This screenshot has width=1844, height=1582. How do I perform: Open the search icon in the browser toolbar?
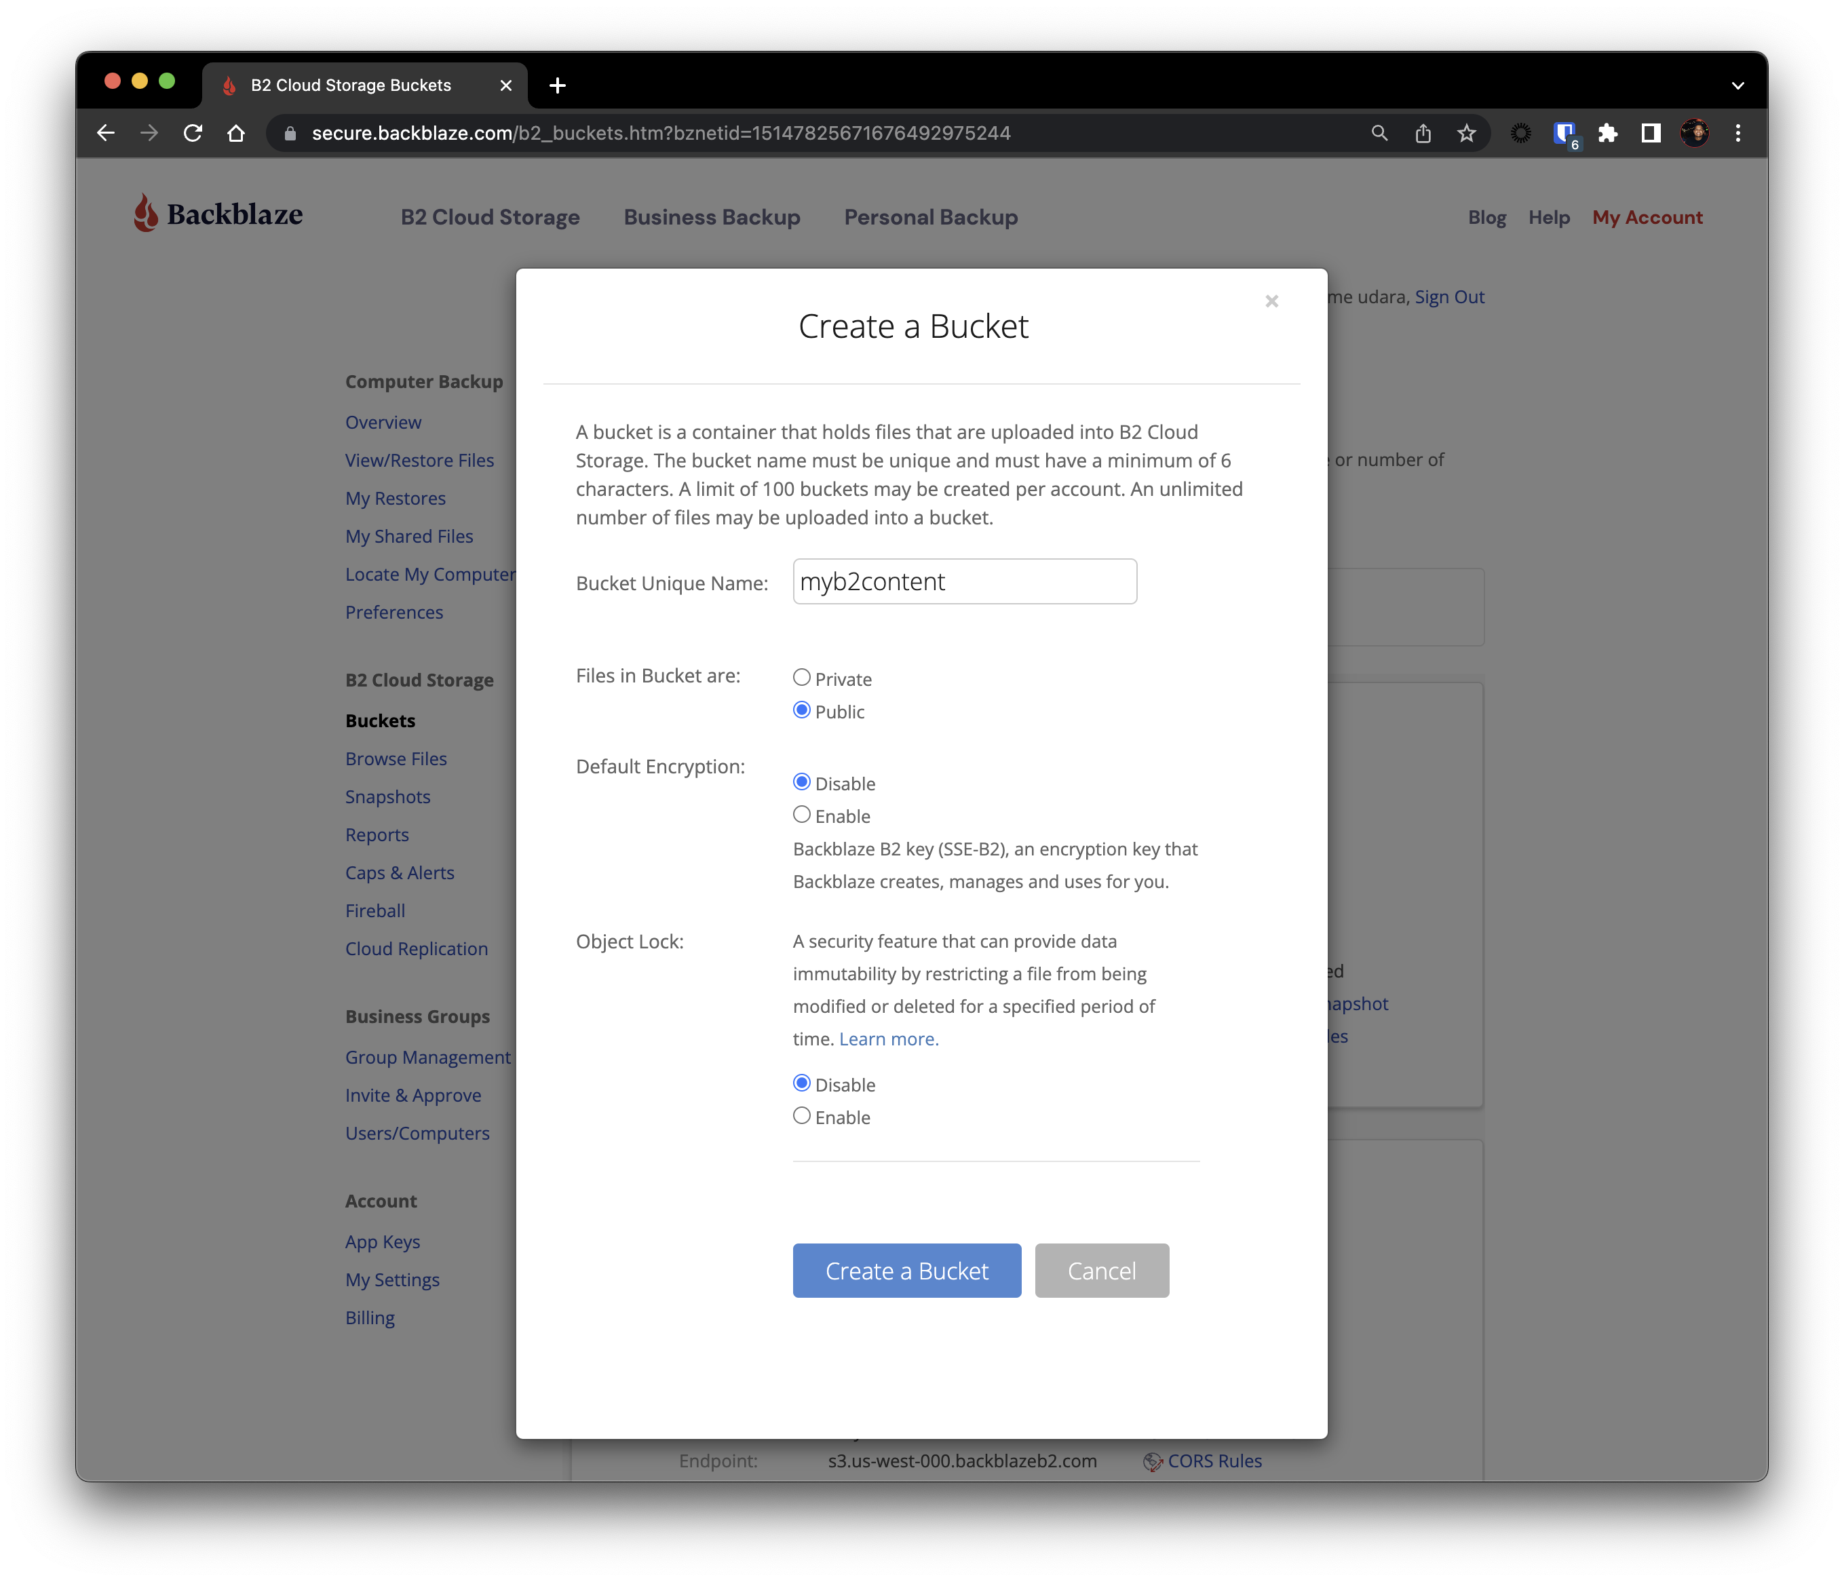[1379, 132]
